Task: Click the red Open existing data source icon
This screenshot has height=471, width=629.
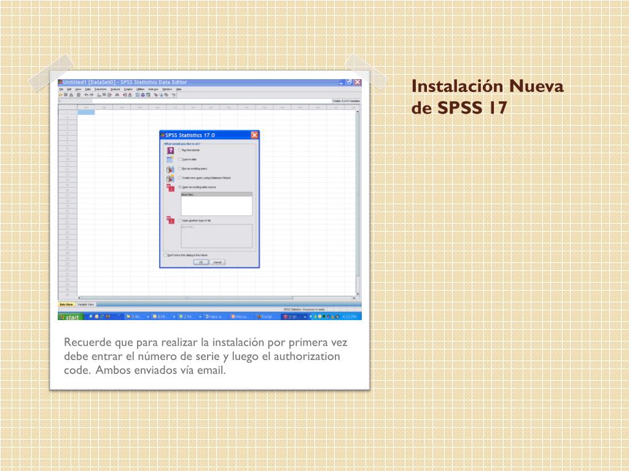Action: (x=170, y=188)
